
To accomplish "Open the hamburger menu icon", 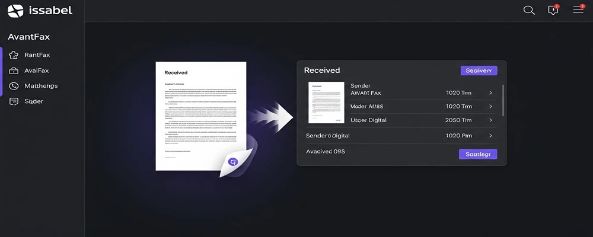I will point(579,9).
